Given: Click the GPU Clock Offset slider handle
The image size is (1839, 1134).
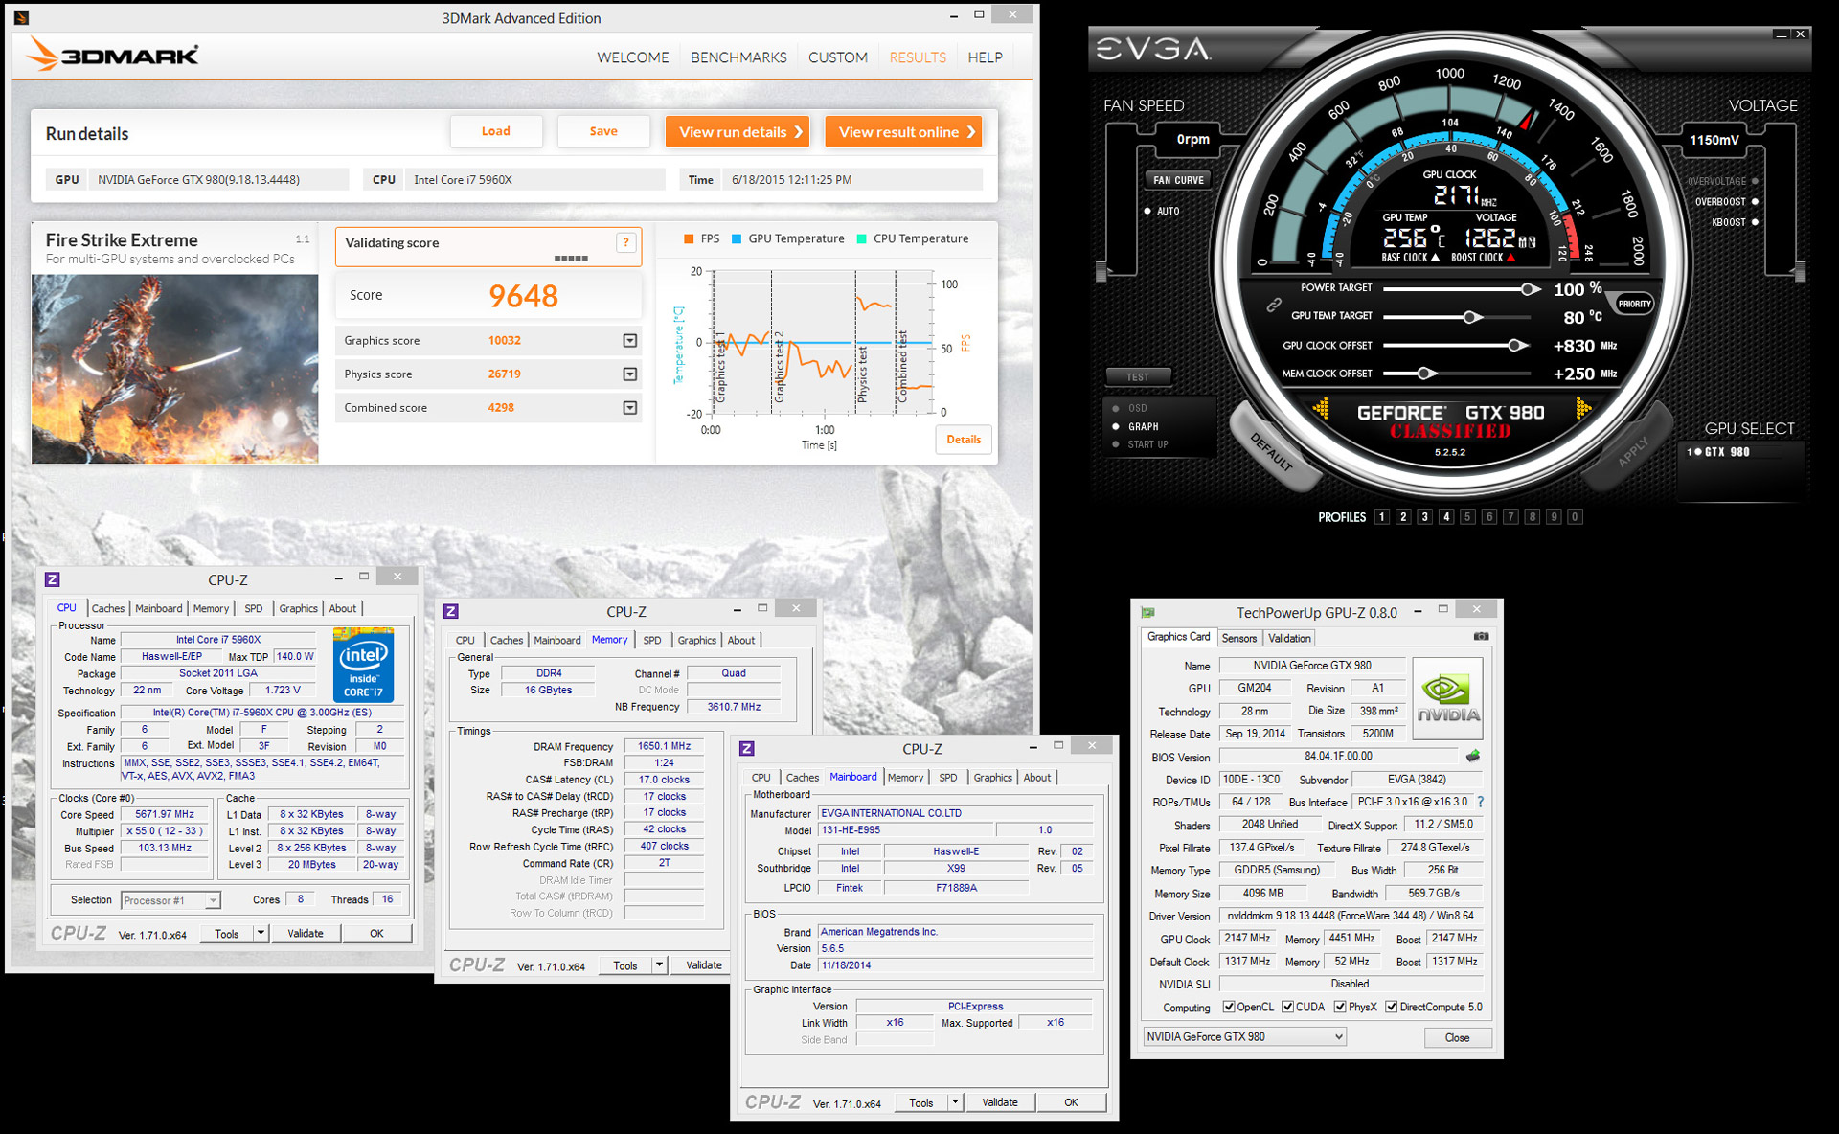Looking at the screenshot, I should (x=1516, y=346).
